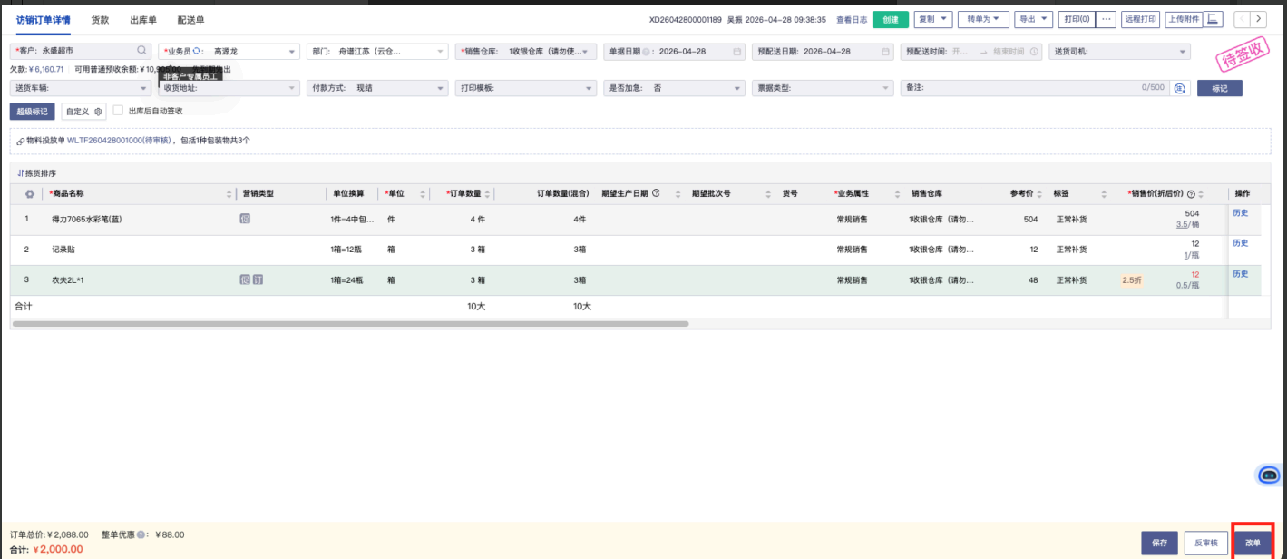This screenshot has height=559, width=1287.
Task: Open 历史 link for 农夫2L*1 row
Action: pyautogui.click(x=1240, y=273)
